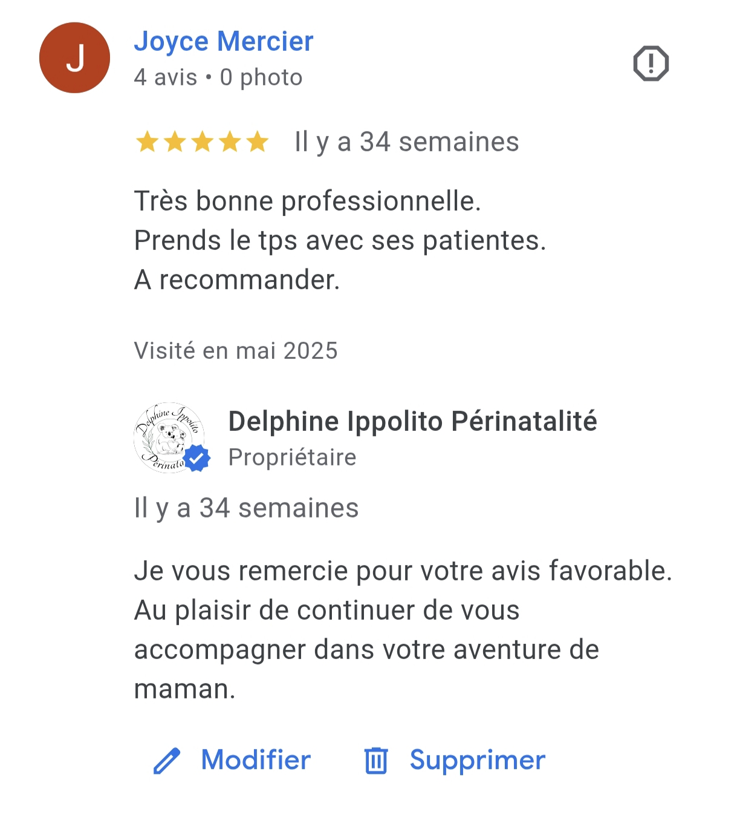Click the trash icon beside Supprimer

click(375, 761)
